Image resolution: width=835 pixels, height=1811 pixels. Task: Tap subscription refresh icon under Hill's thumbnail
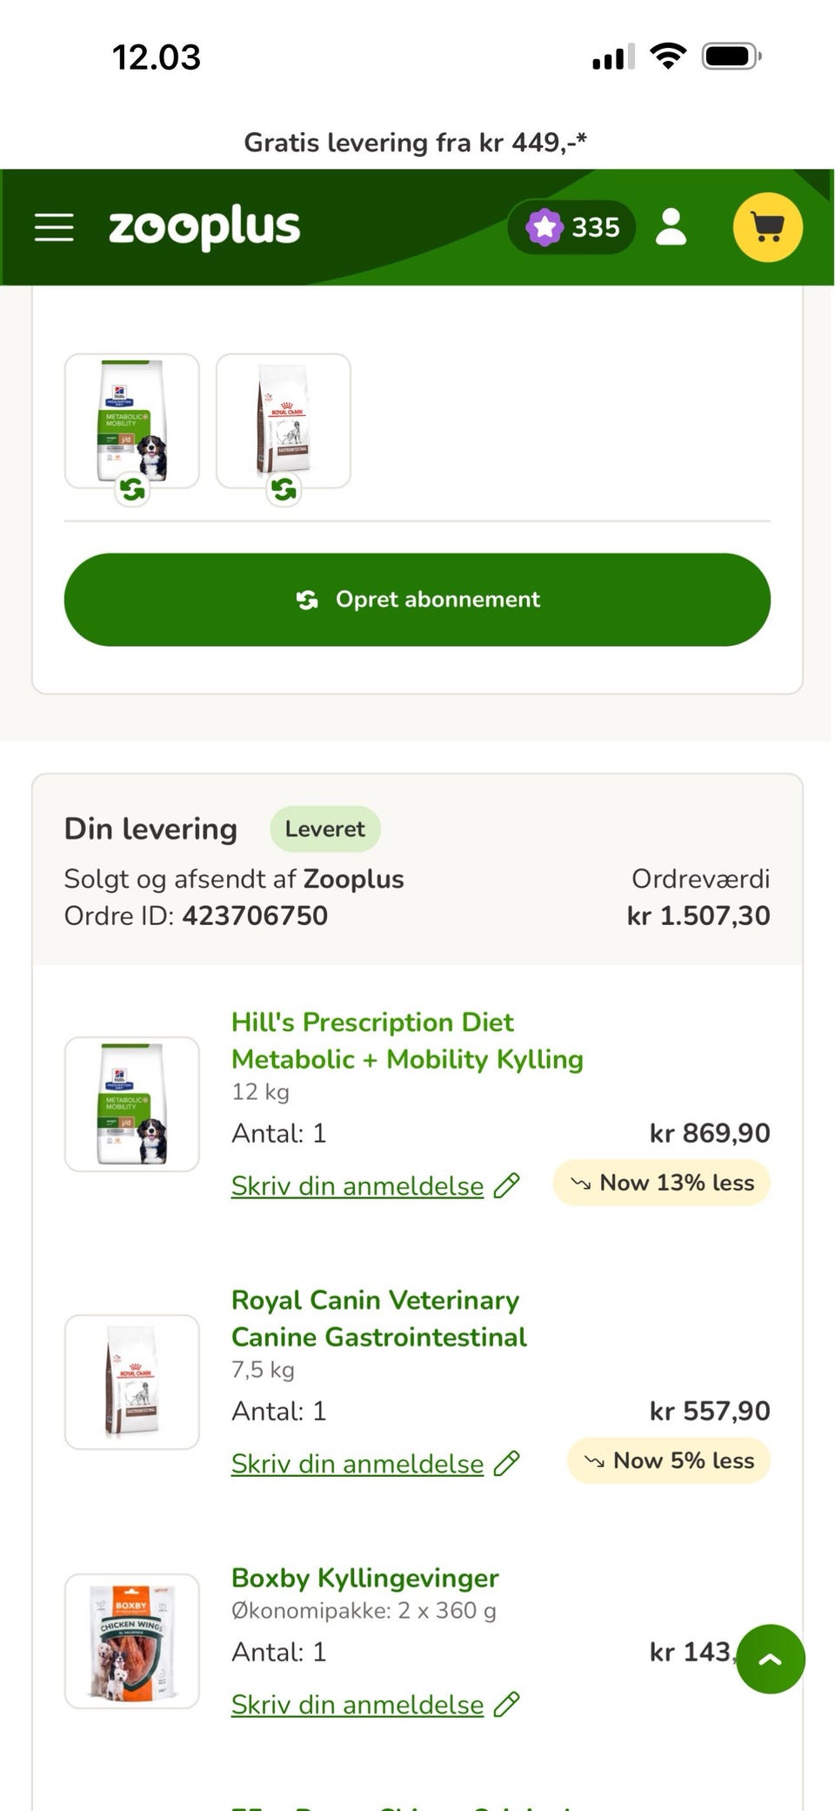[132, 490]
